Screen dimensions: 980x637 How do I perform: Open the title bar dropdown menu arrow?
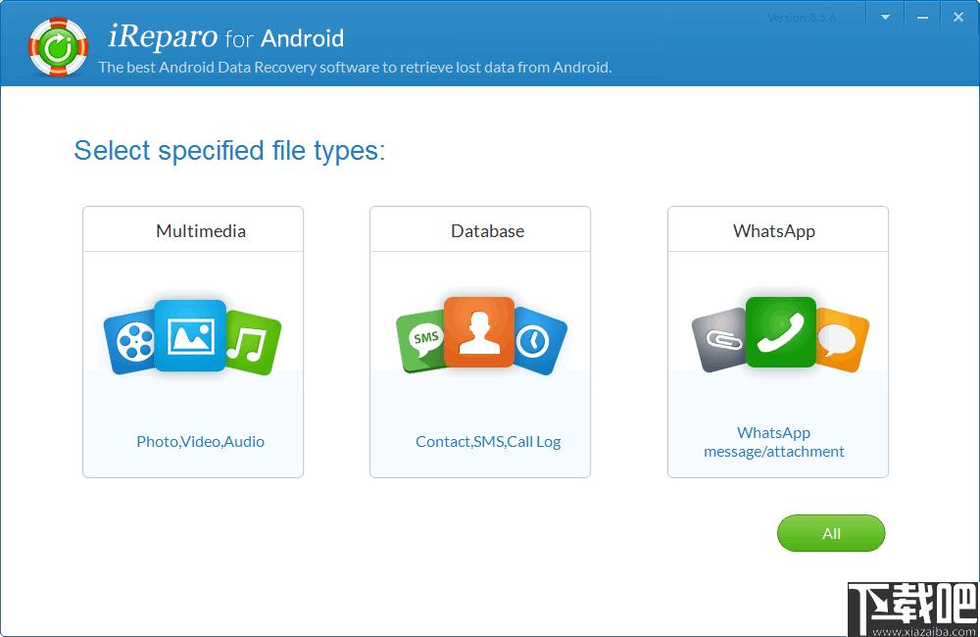pos(885,17)
